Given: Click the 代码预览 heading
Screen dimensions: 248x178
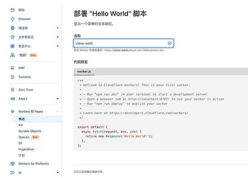Looking at the screenshot, I should pos(81,62).
